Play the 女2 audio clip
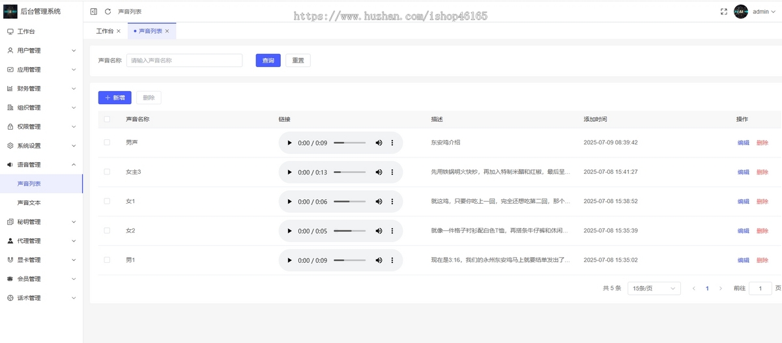 [x=289, y=231]
